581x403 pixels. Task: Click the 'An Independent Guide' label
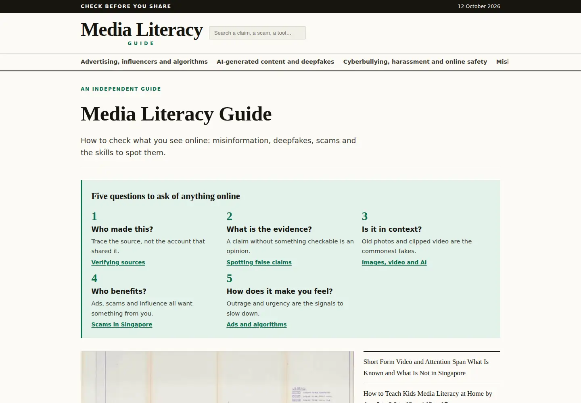121,89
